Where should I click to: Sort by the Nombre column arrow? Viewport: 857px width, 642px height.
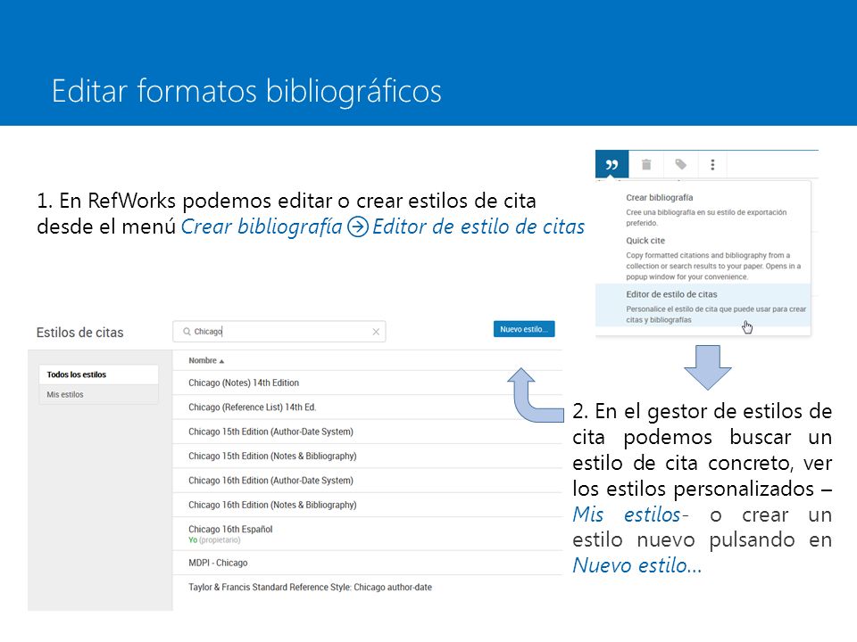(x=222, y=361)
